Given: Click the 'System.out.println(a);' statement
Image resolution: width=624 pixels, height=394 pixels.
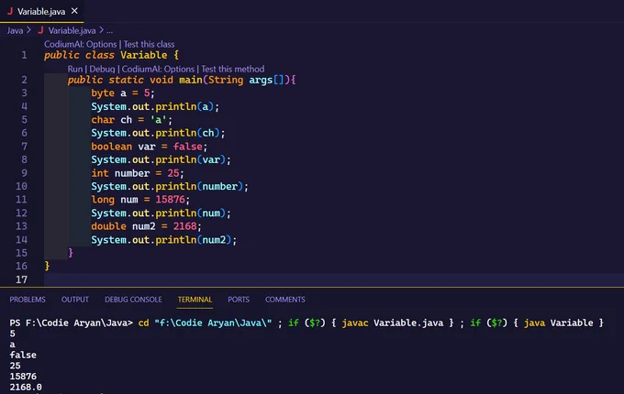Looking at the screenshot, I should [155, 106].
